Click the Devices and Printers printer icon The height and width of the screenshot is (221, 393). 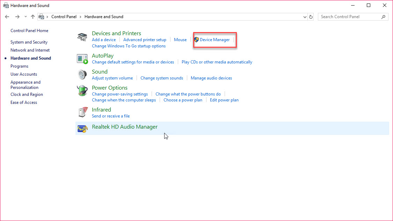point(82,36)
